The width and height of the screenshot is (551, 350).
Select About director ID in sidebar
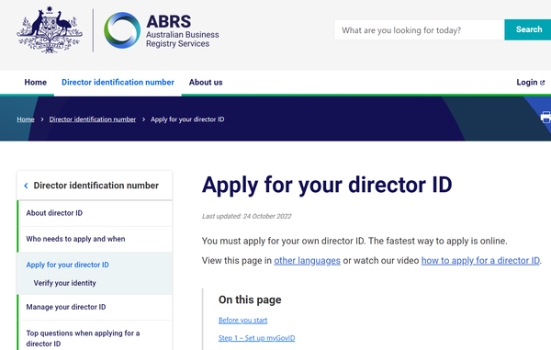(95, 213)
